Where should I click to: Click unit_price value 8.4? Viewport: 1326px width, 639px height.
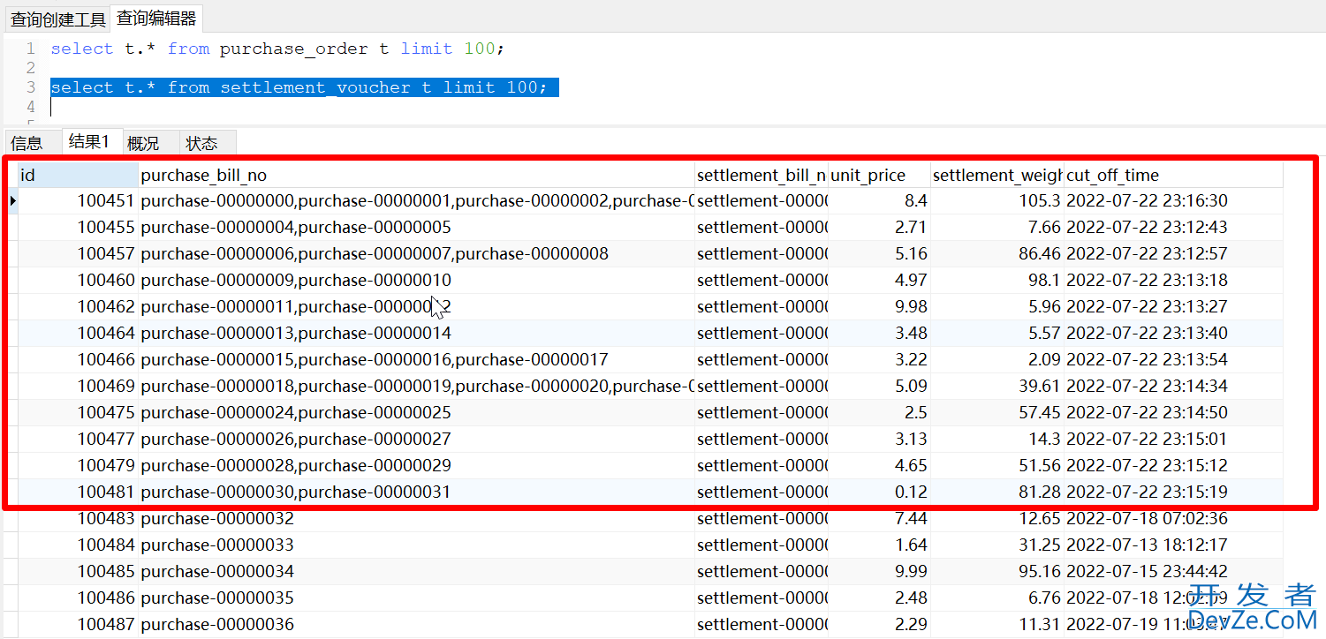(879, 200)
